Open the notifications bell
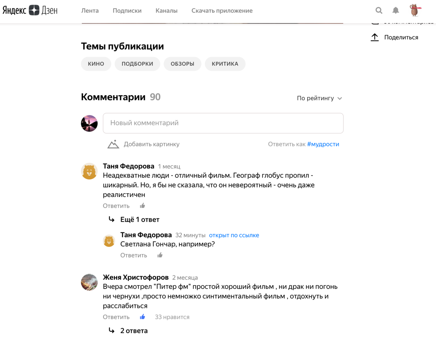The image size is (436, 337). (396, 11)
